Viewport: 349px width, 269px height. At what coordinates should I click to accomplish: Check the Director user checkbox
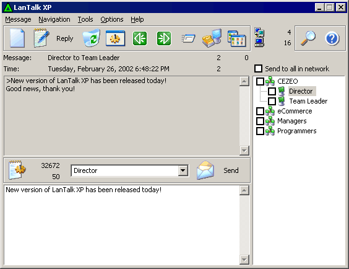[272, 91]
